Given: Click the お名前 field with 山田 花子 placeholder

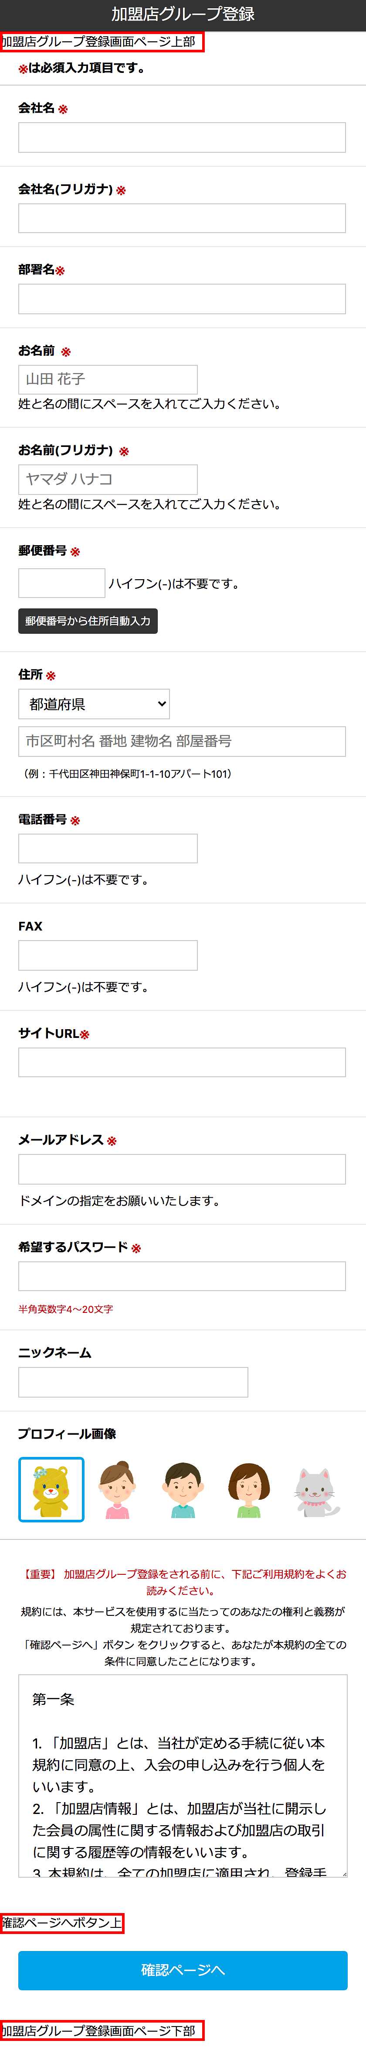Looking at the screenshot, I should tap(108, 379).
